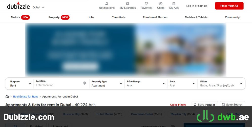Expand the Filters dropdown
Viewport: 252px width, 127px height.
[x=221, y=83]
